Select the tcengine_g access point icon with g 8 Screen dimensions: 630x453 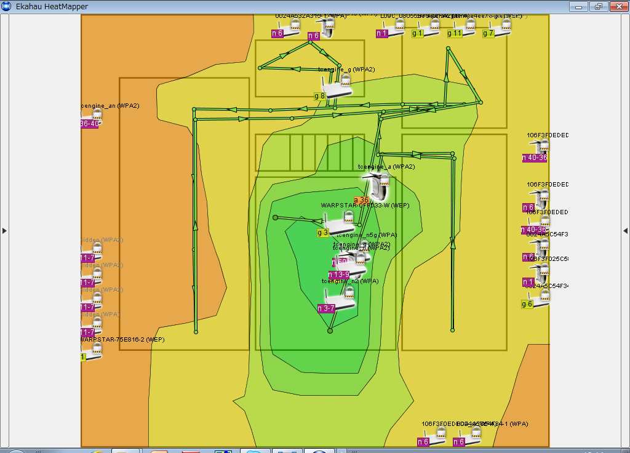[337, 86]
